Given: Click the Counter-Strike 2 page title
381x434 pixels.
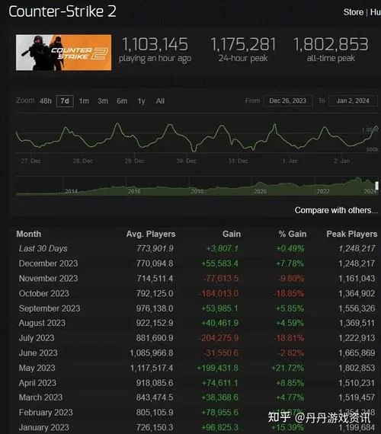Looking at the screenshot, I should tap(62, 11).
